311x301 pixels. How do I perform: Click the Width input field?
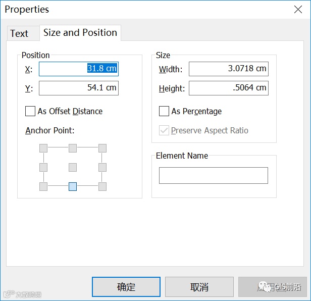click(228, 69)
